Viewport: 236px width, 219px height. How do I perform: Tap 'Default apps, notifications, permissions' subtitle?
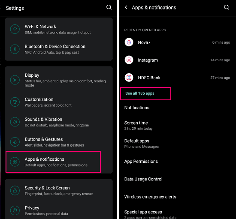pos(56,165)
